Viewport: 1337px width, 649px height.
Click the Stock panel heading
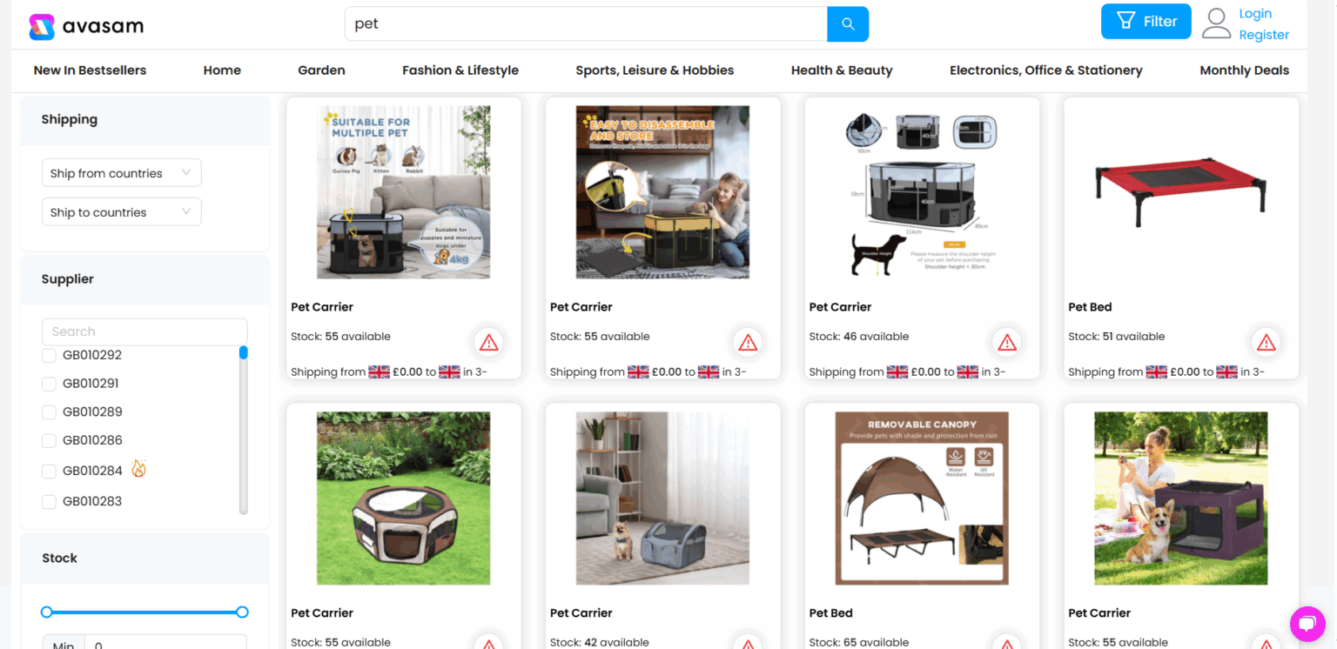(x=60, y=559)
